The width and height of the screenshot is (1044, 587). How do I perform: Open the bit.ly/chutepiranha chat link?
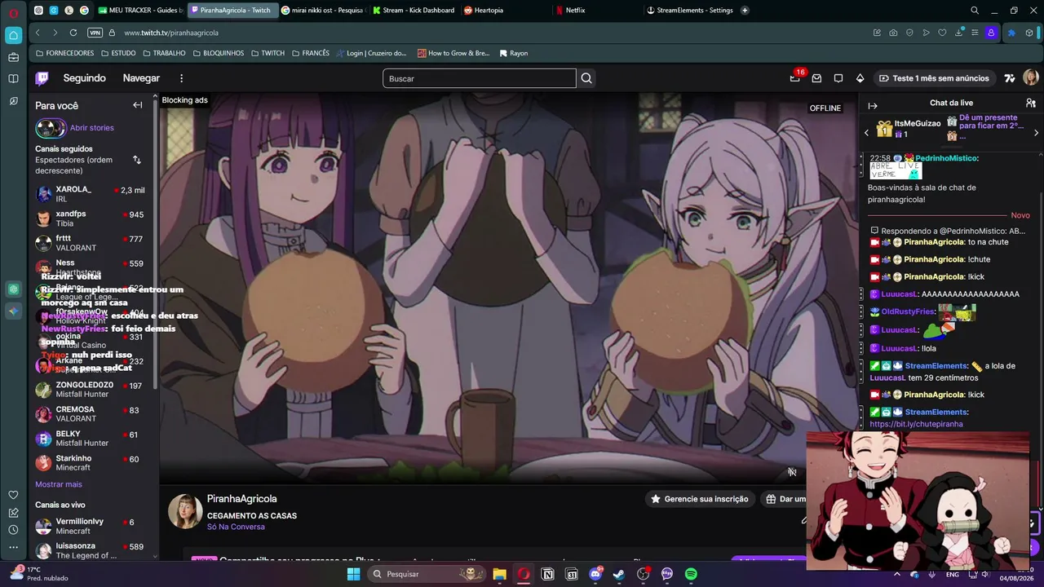click(x=916, y=424)
